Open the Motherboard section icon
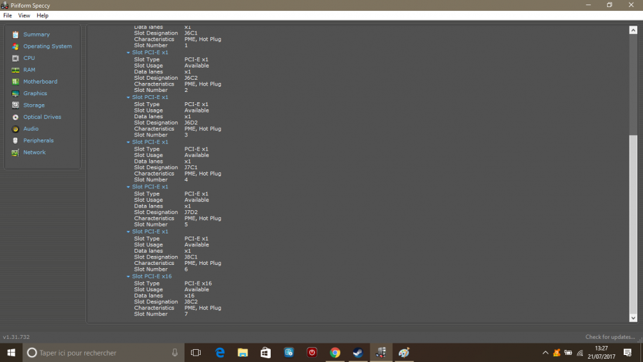The height and width of the screenshot is (362, 643). point(15,82)
